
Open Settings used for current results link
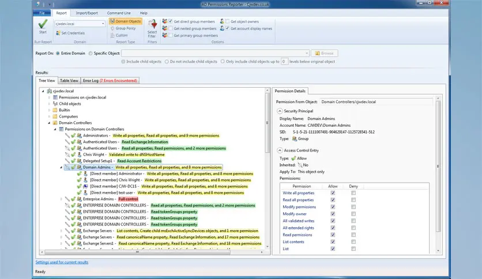tap(62, 262)
